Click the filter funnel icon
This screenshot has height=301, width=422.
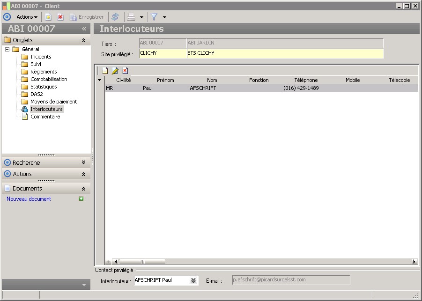click(x=154, y=17)
